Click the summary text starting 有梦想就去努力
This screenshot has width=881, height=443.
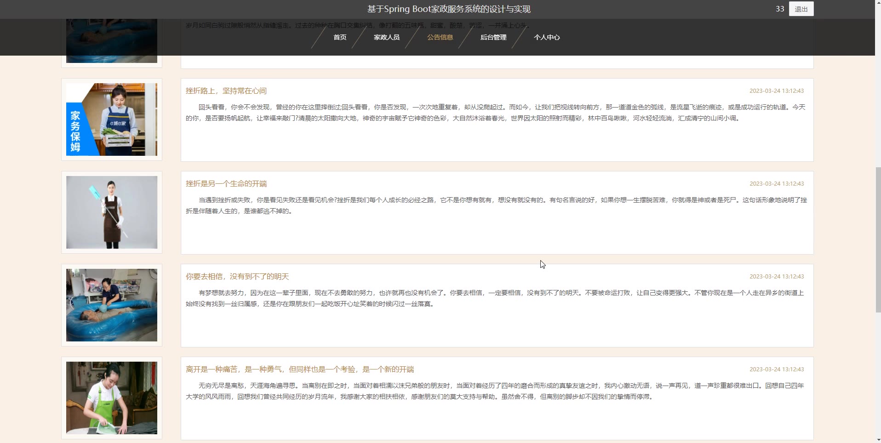[x=495, y=298]
